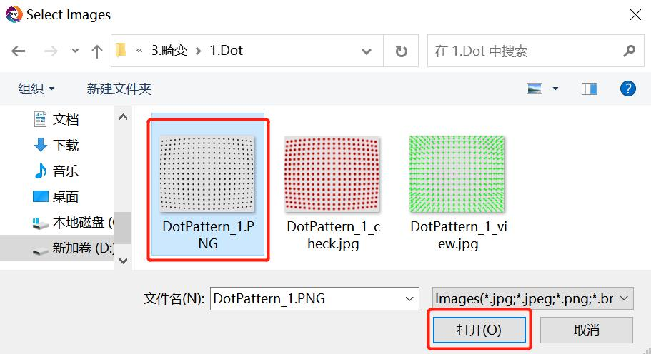Click 新建文件夹 (New folder)
Image resolution: width=651 pixels, height=354 pixels.
[x=119, y=88]
